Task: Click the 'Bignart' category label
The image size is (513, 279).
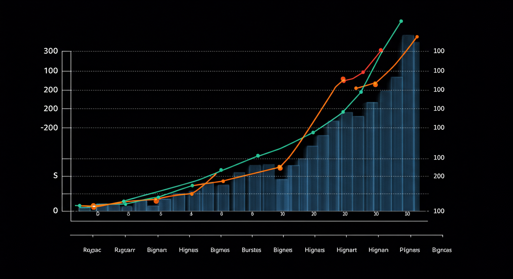Action: pyautogui.click(x=157, y=250)
